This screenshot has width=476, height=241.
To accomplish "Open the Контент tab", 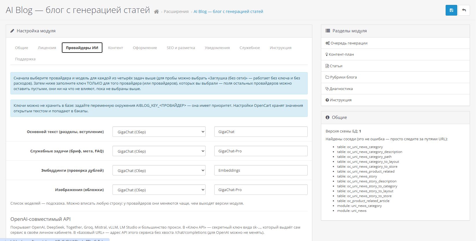I will click(116, 48).
